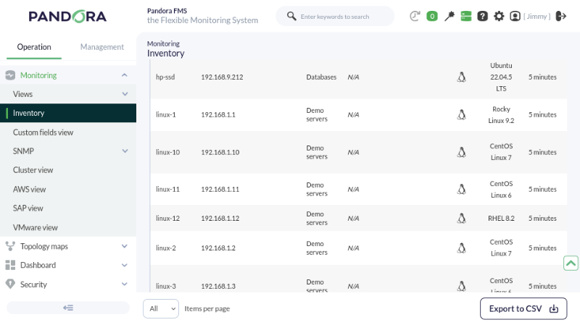This screenshot has height=325, width=580.
Task: Open VMware view menu item
Action: pos(35,227)
